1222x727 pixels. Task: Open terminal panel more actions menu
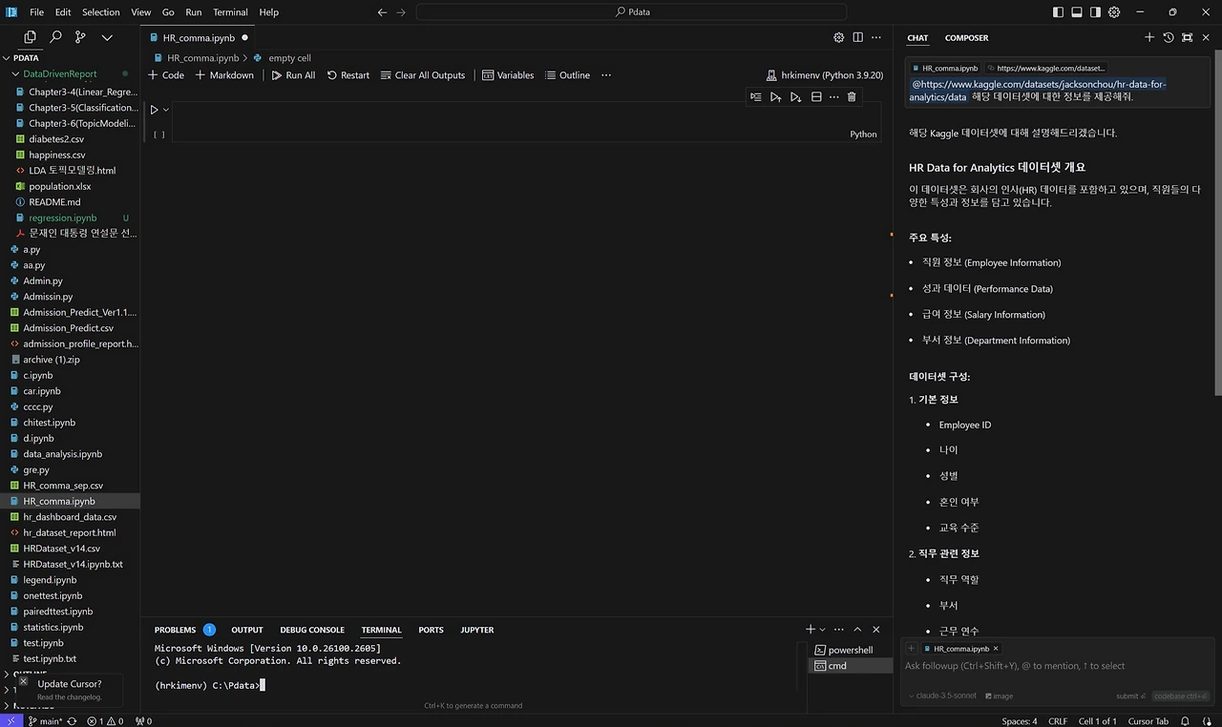click(839, 630)
